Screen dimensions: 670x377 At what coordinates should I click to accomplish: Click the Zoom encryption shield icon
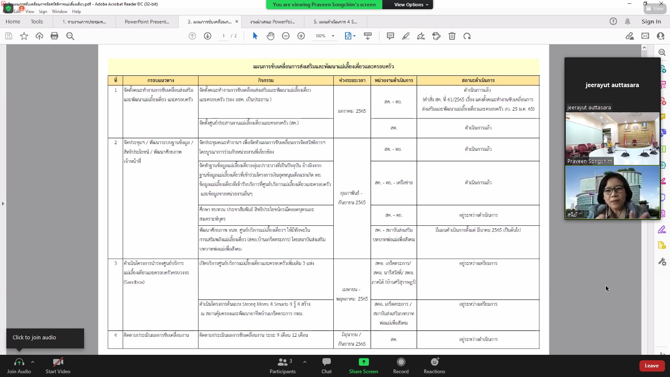[8, 8]
